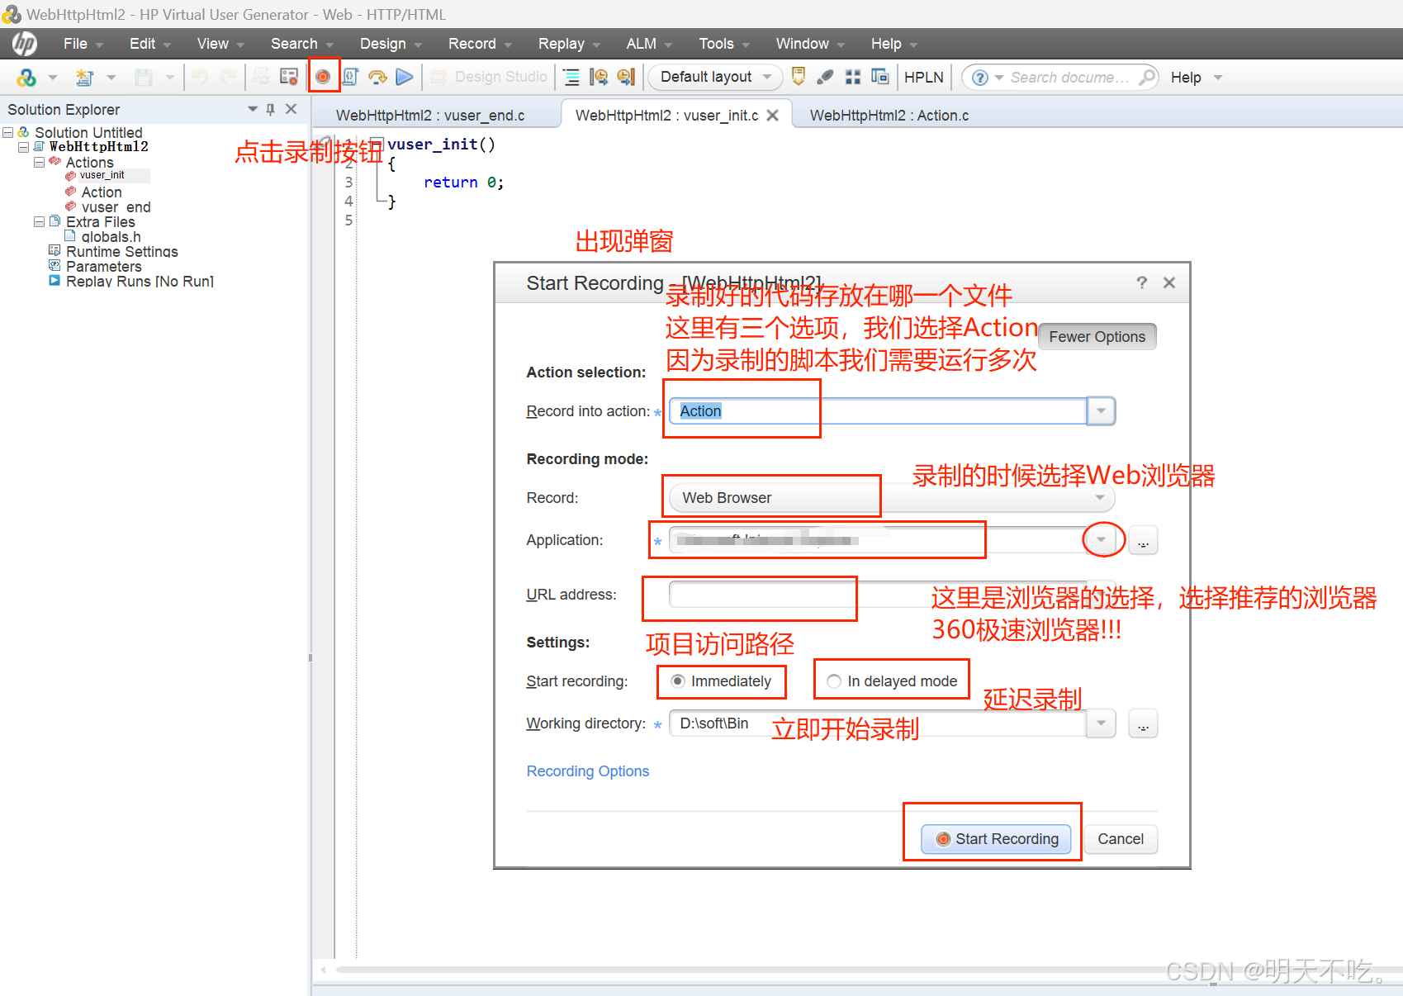Viewport: 1403px width, 996px height.
Task: Switch to the vuser_end.c tab
Action: tap(430, 116)
